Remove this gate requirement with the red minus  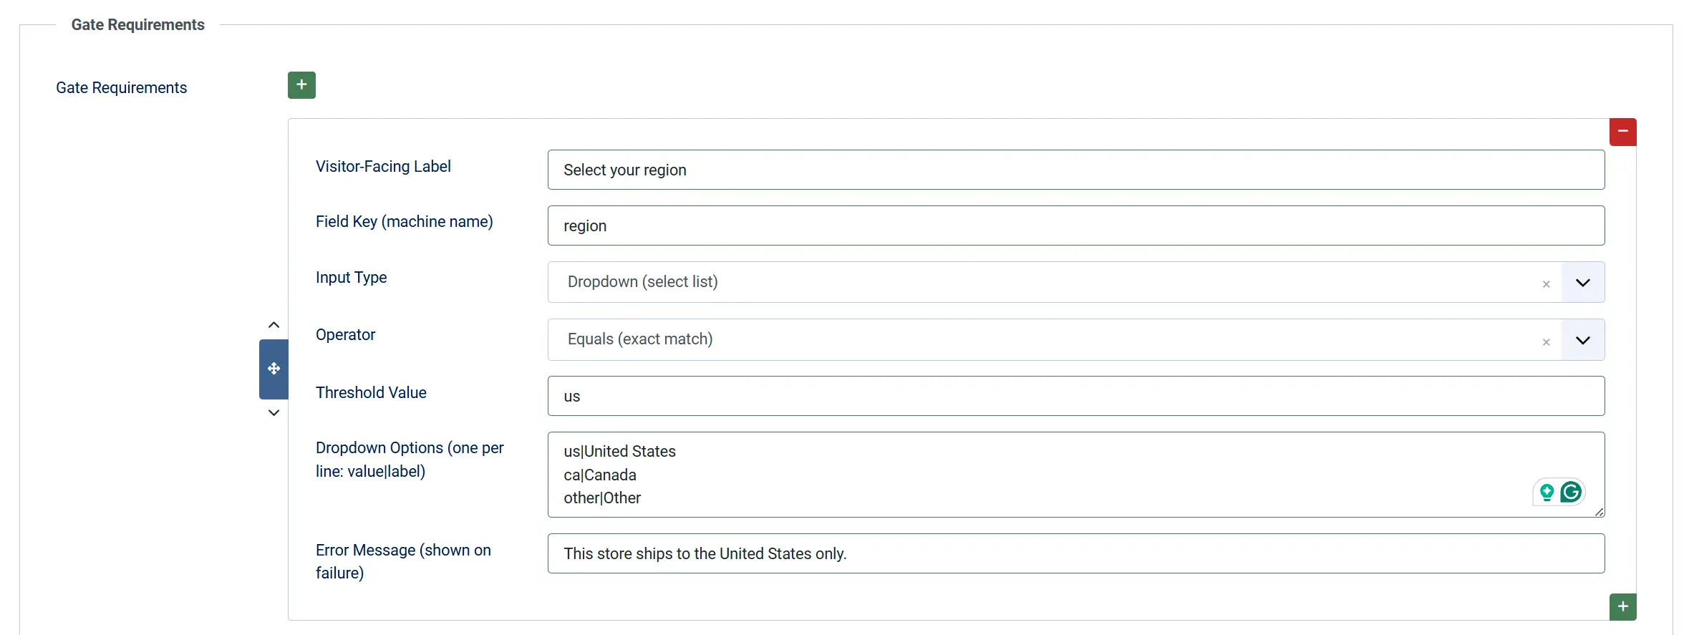click(x=1622, y=132)
